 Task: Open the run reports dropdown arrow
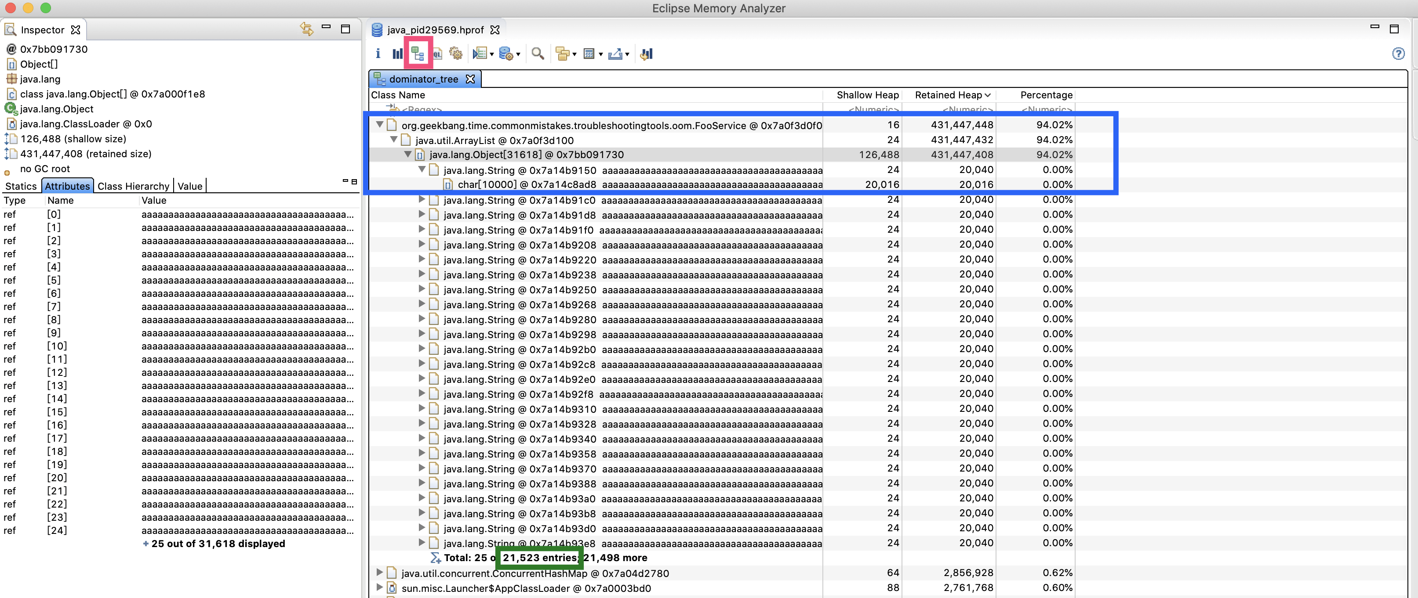point(491,54)
